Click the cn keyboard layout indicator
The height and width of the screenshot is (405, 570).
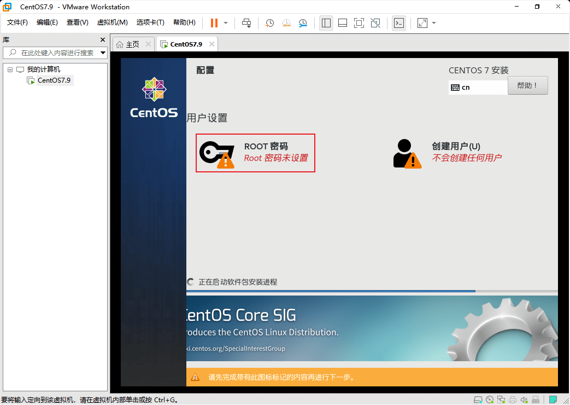click(x=478, y=88)
